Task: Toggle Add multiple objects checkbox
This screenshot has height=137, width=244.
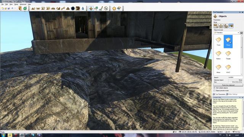Action: click(x=214, y=88)
